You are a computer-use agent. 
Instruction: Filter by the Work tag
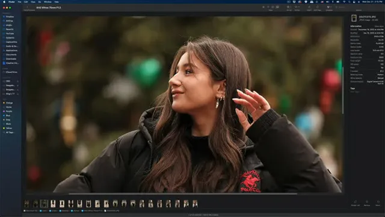8,124
